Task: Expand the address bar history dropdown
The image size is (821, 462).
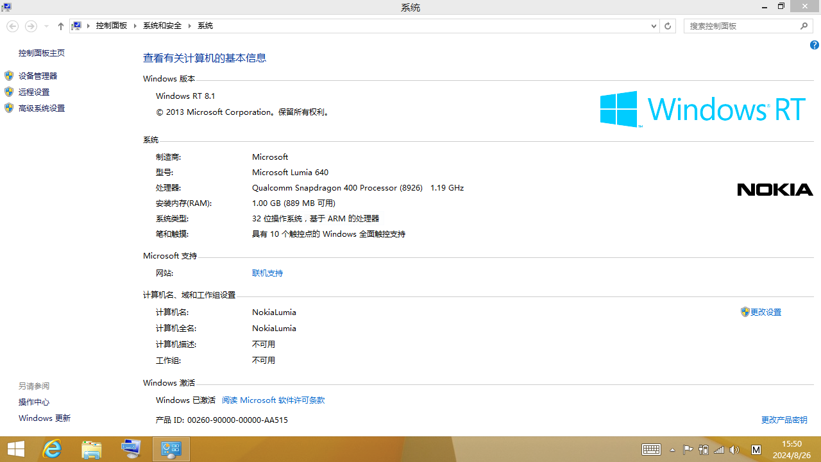Action: point(654,26)
